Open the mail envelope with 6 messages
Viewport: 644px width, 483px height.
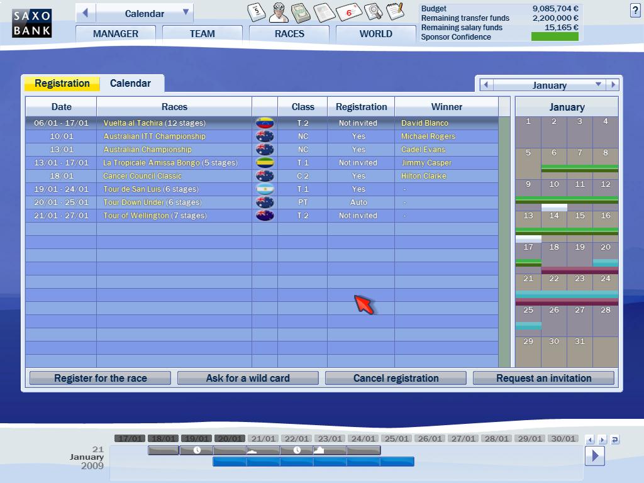click(x=348, y=11)
